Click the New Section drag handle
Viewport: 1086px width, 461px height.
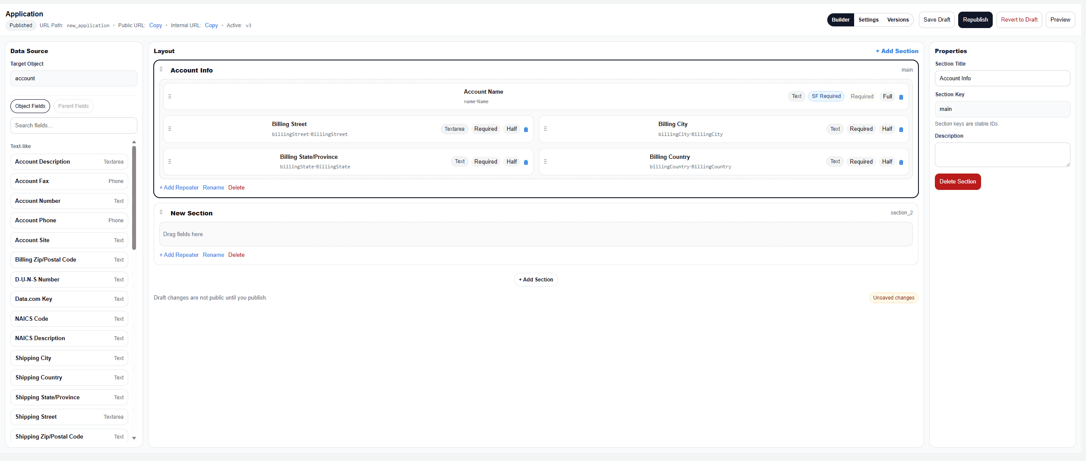click(x=161, y=212)
